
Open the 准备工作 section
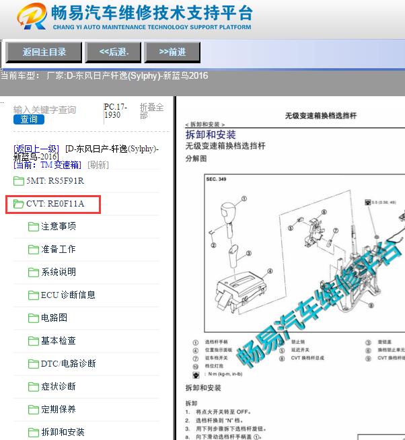tap(59, 249)
